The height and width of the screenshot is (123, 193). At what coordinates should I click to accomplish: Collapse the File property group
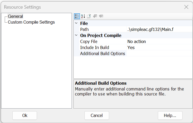point(76,23)
